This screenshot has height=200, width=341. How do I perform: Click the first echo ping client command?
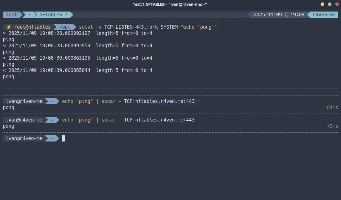click(128, 101)
